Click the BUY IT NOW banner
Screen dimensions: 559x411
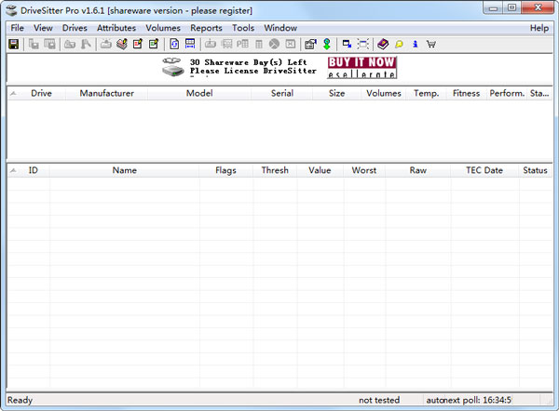pyautogui.click(x=361, y=67)
